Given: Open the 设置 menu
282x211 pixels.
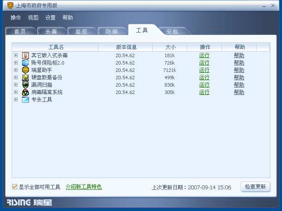Looking at the screenshot, I should (50, 18).
